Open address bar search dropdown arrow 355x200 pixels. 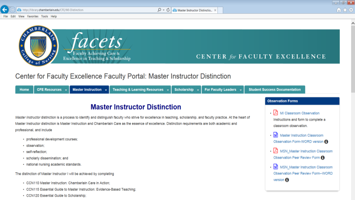[164, 10]
